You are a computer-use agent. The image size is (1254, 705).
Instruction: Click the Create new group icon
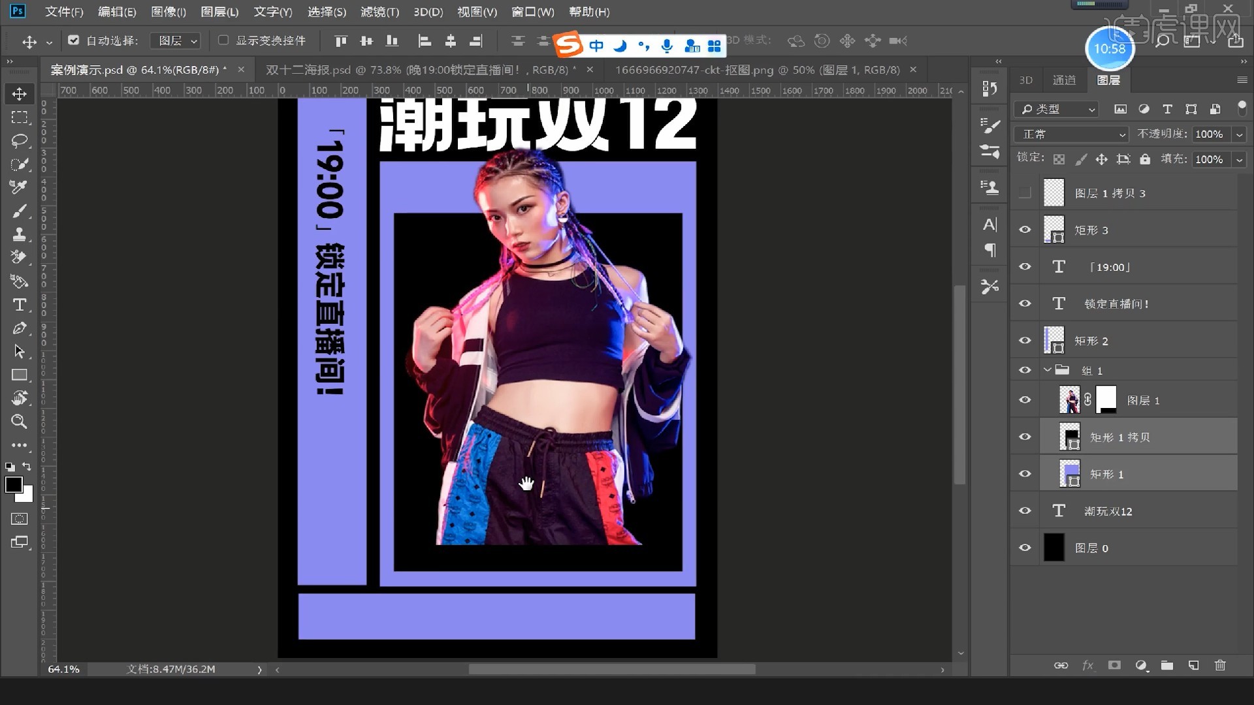click(1167, 666)
